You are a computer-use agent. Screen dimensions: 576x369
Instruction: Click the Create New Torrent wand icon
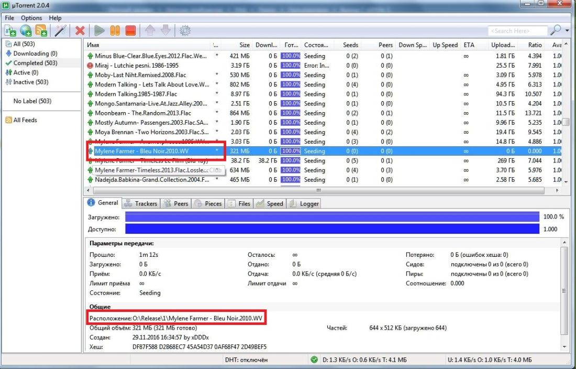[61, 30]
